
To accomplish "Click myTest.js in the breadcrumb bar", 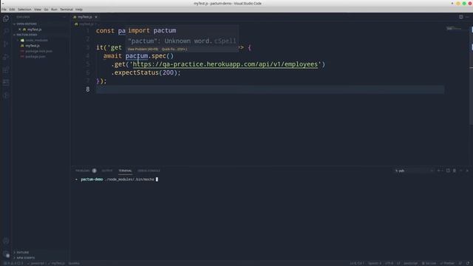I will click(86, 24).
